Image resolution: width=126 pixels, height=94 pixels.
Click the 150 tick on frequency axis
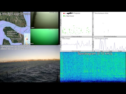click(120, 51)
